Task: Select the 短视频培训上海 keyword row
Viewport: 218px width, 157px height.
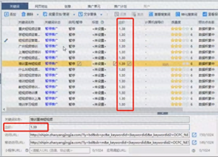Action: 110,98
